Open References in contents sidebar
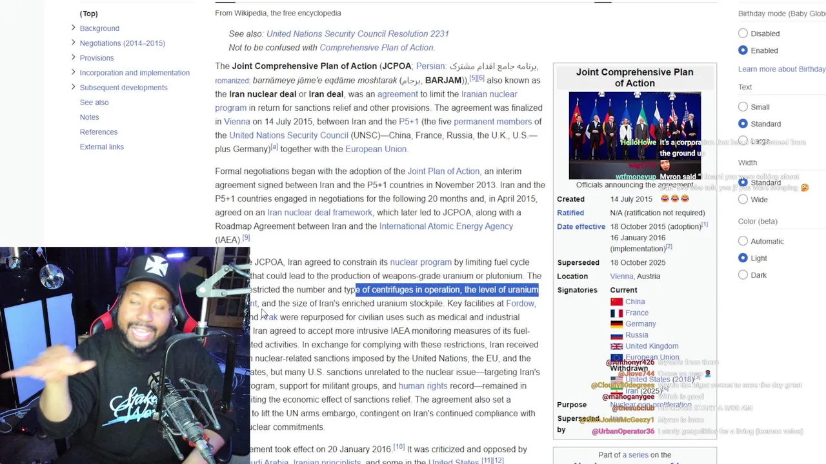Image resolution: width=826 pixels, height=464 pixels. click(99, 132)
